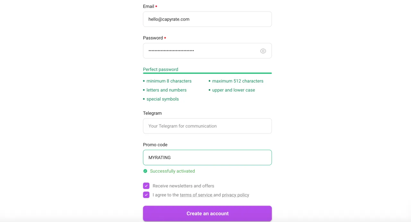Show password using the eye icon
411x222 pixels.
pos(263,51)
